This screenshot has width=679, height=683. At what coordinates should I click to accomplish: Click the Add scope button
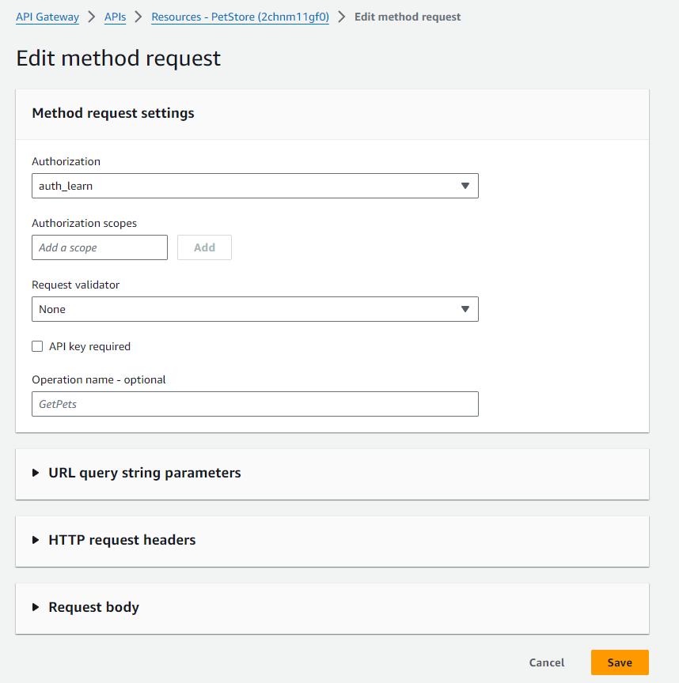[x=204, y=247]
